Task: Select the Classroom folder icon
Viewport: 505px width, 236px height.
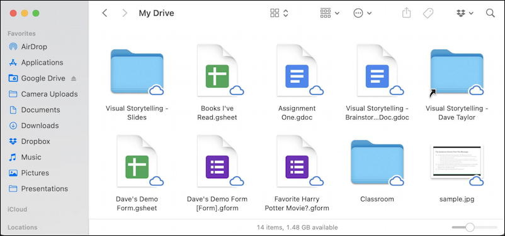Action: [377, 162]
